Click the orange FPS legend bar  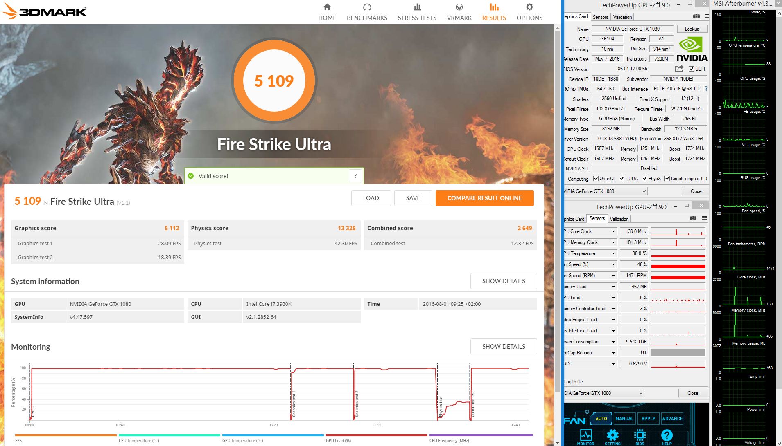coord(66,435)
